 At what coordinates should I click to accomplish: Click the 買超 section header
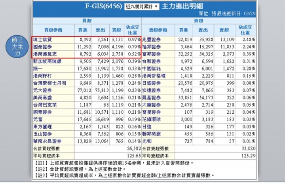(87, 21)
